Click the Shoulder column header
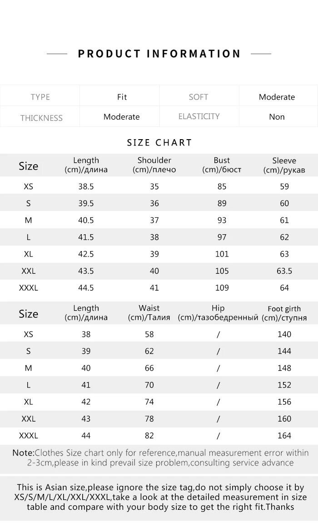Viewport: 318px width, 528px height. 154,165
